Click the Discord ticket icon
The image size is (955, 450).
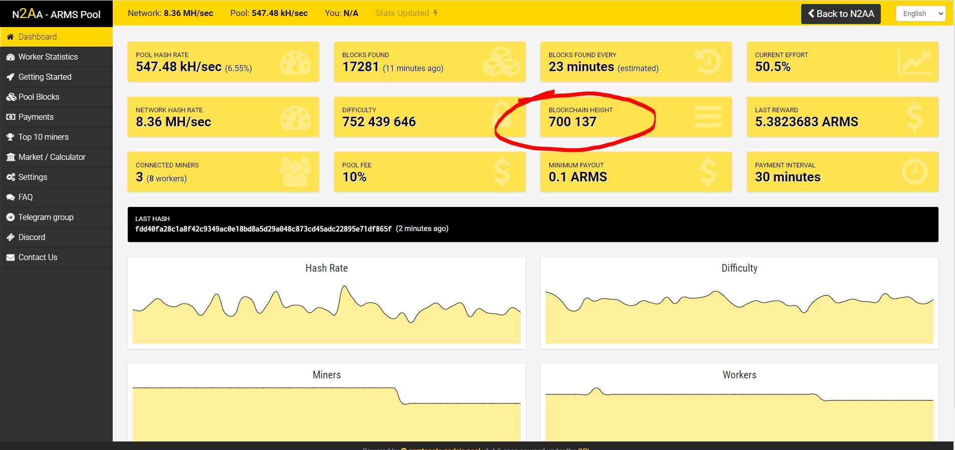pos(11,238)
